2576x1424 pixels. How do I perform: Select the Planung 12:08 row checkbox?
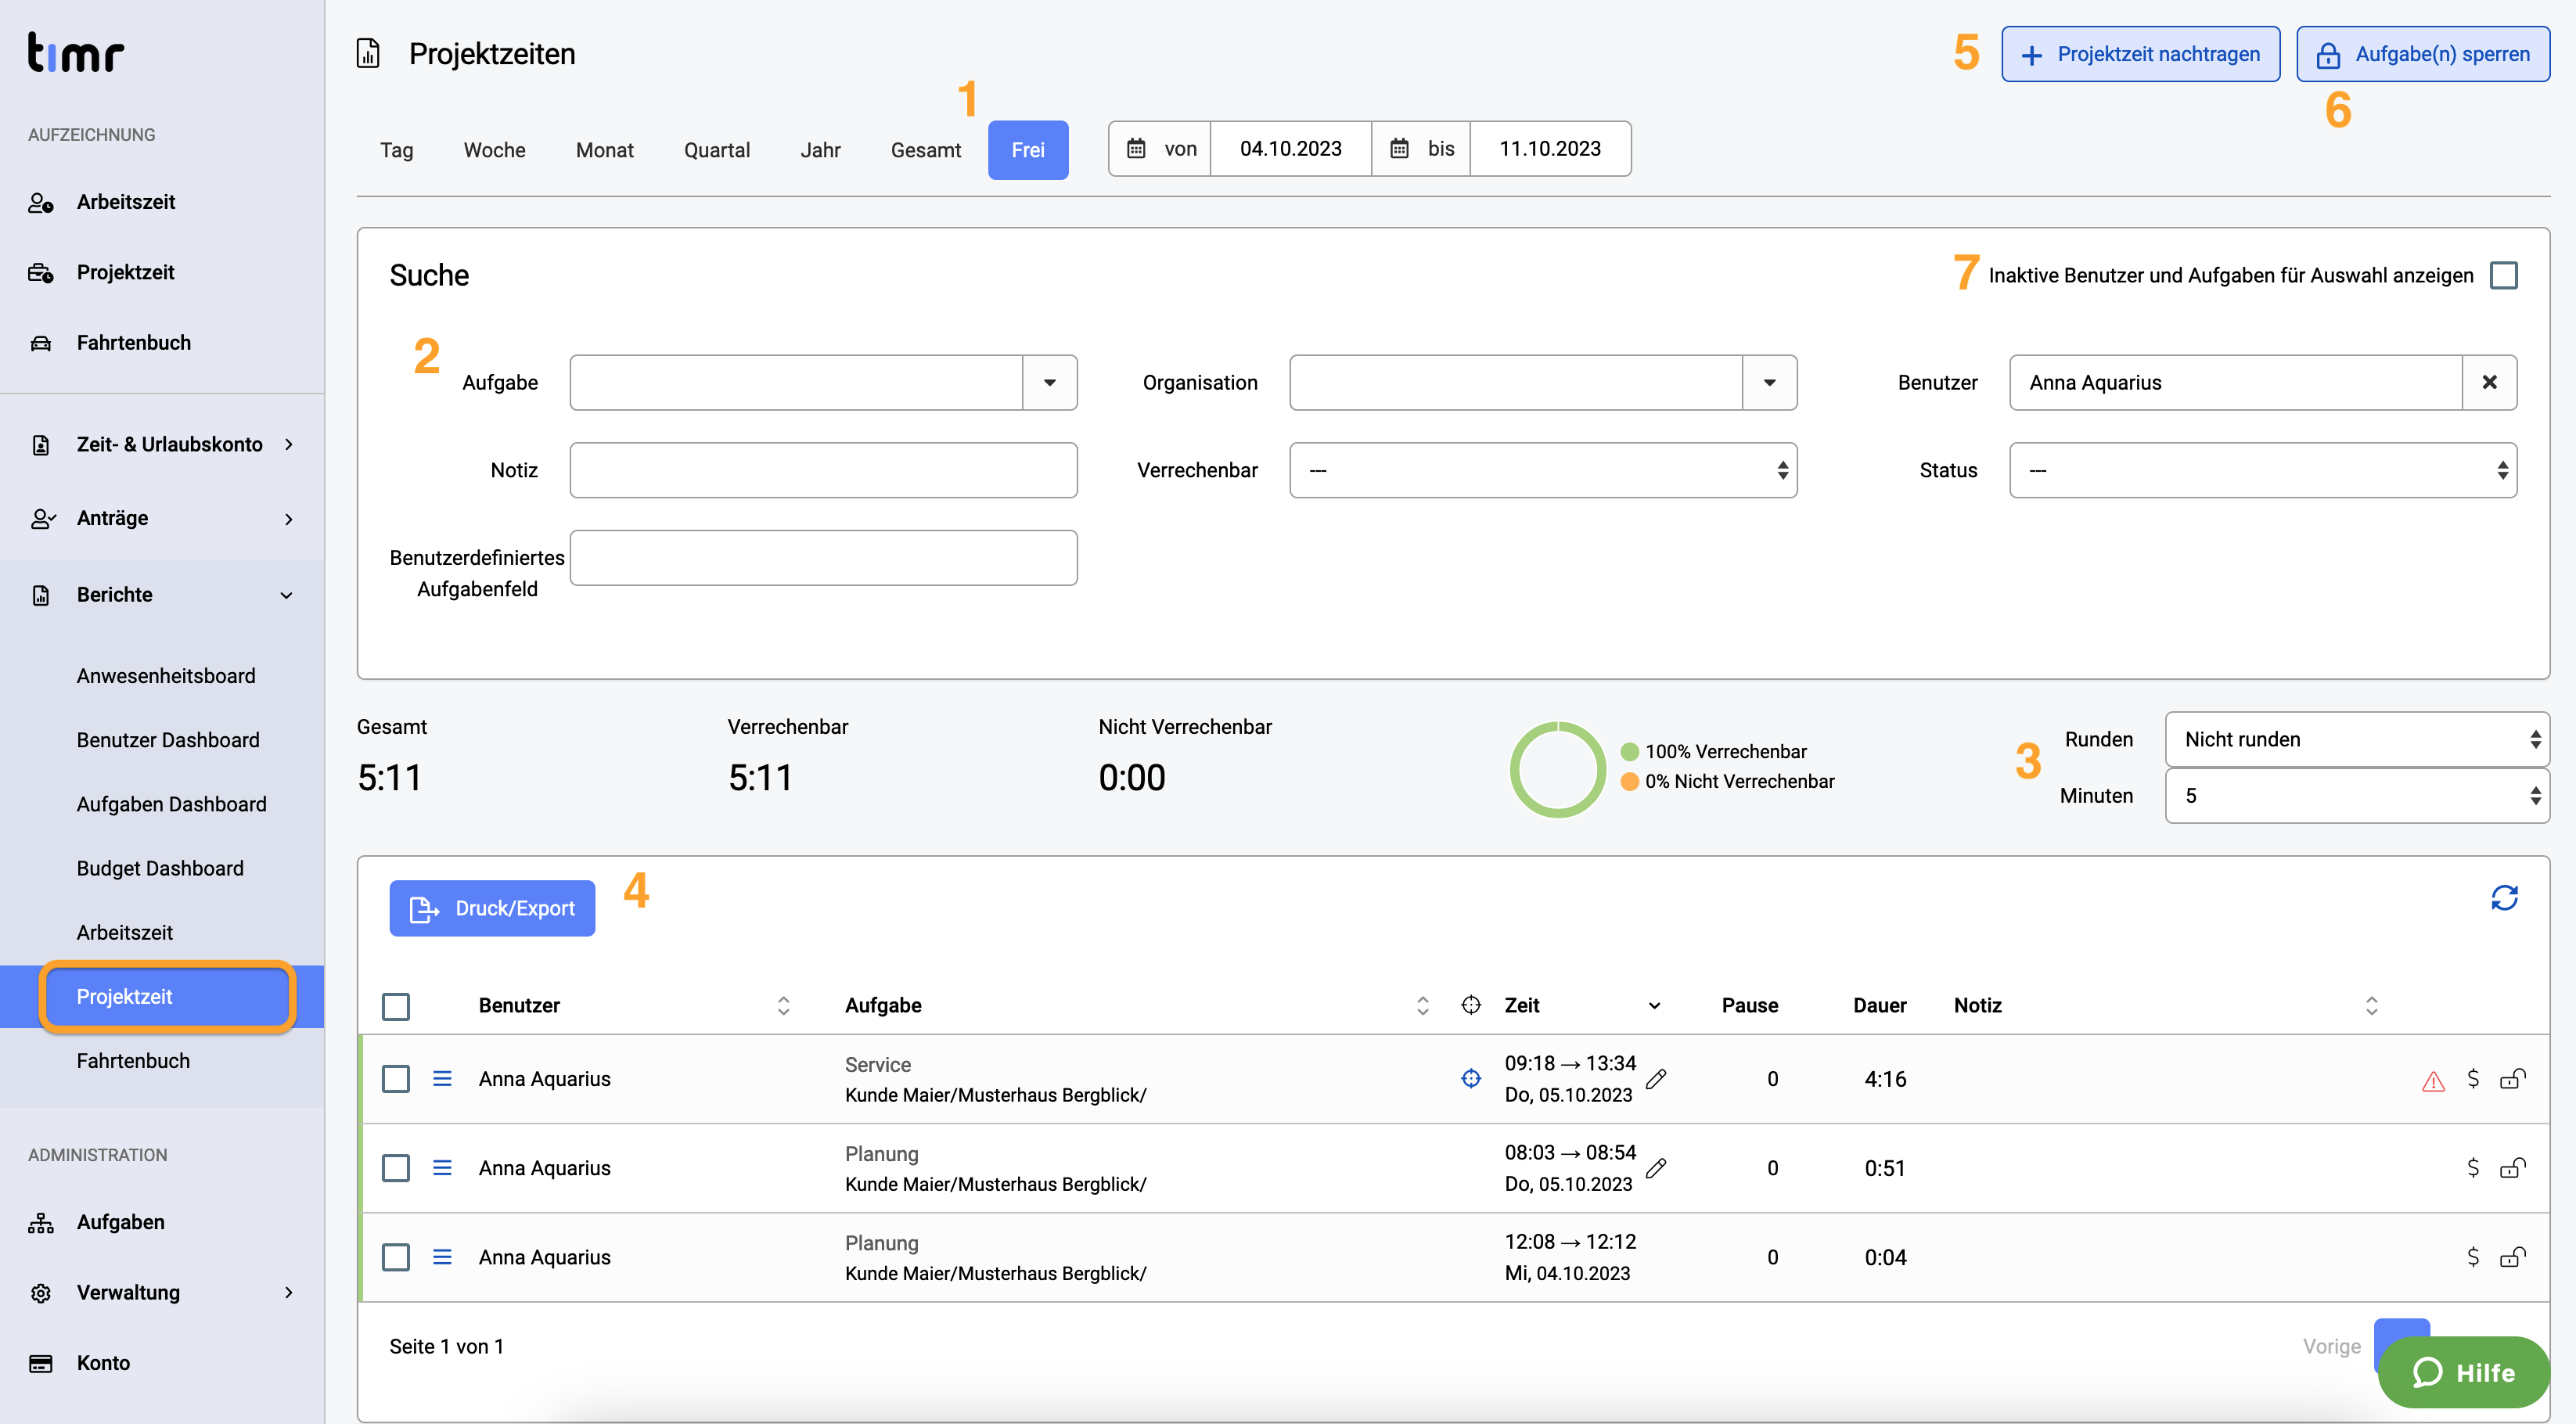[x=396, y=1257]
